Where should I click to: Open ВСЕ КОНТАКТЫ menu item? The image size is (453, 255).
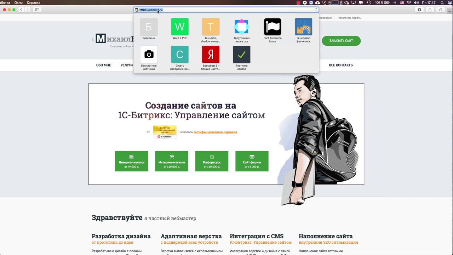(x=341, y=65)
